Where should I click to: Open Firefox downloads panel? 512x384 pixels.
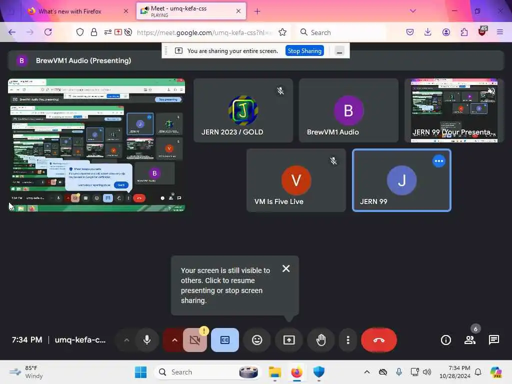click(428, 32)
